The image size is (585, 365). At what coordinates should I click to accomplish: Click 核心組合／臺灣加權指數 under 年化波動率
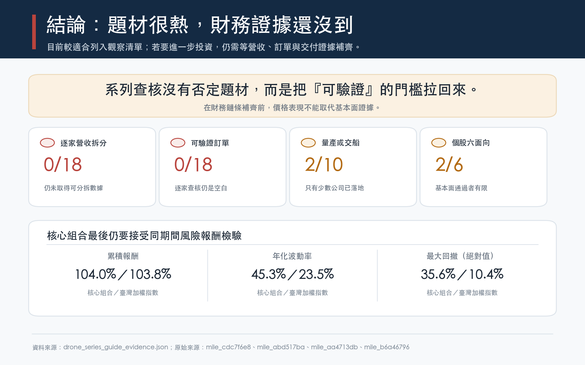[x=292, y=293]
